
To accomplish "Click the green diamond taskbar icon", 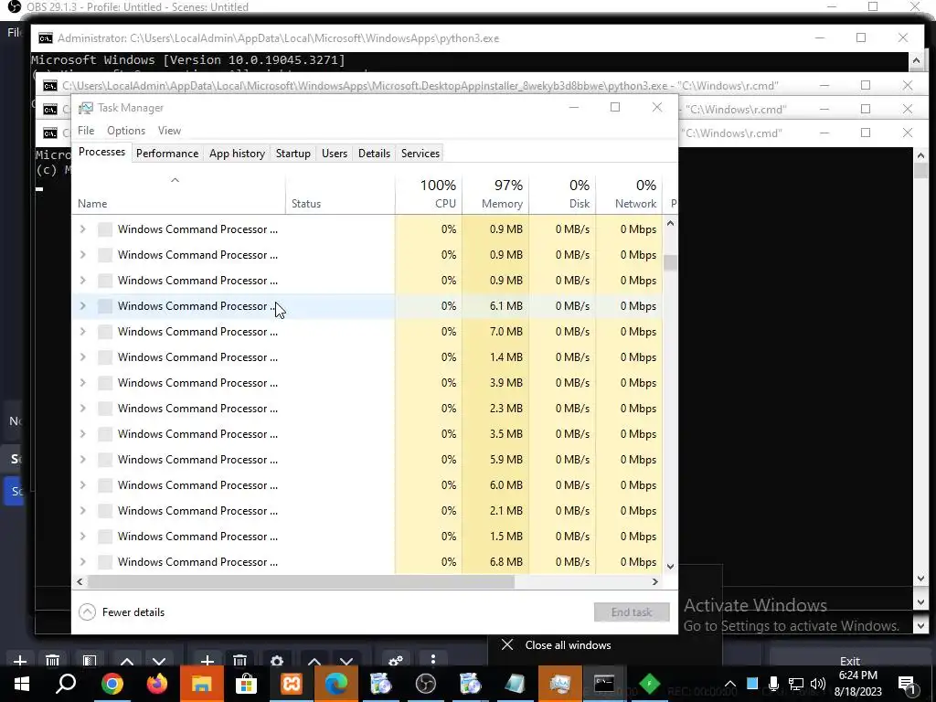I will click(x=650, y=684).
